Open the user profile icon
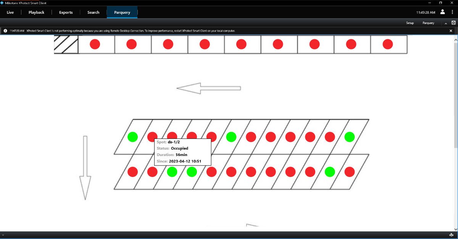458x239 pixels. tap(442, 12)
